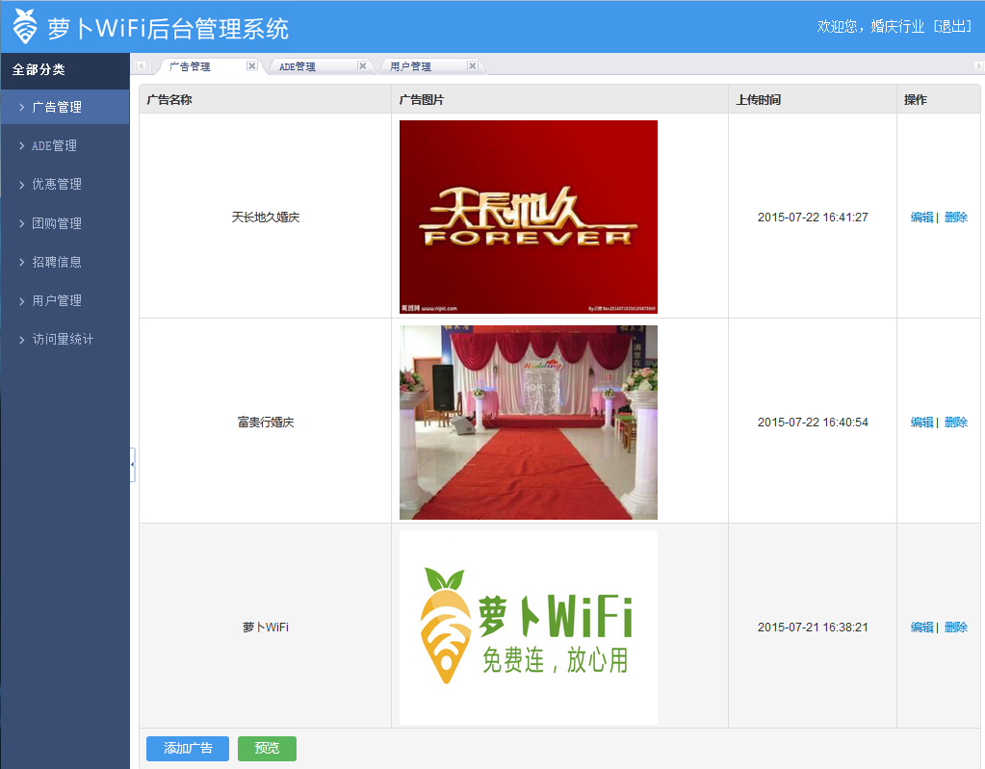Click the 上传时间 column header

pyautogui.click(x=759, y=100)
